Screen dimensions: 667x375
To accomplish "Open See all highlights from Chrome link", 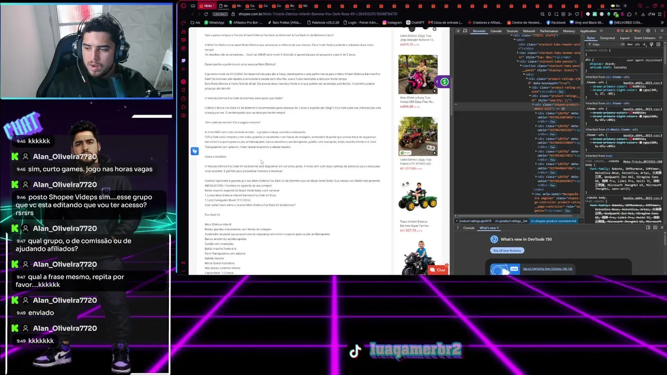I will click(x=548, y=269).
